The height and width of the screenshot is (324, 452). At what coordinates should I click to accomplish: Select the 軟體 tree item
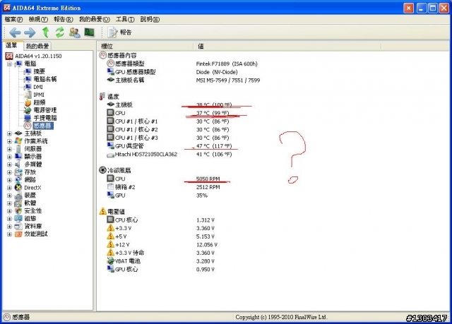30,203
